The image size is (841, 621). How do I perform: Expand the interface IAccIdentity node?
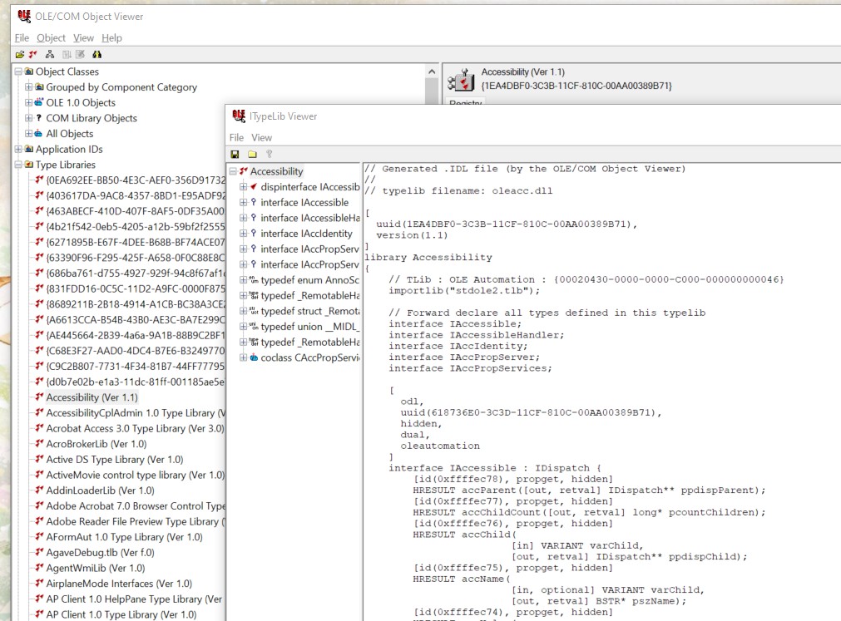coord(244,234)
